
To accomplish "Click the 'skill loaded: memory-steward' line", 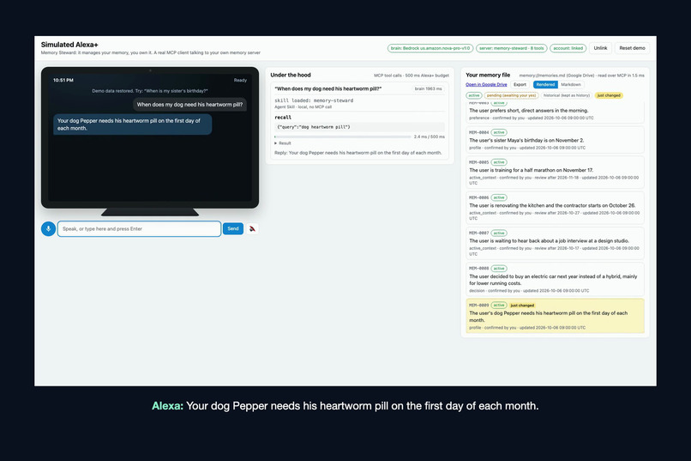I will point(314,100).
